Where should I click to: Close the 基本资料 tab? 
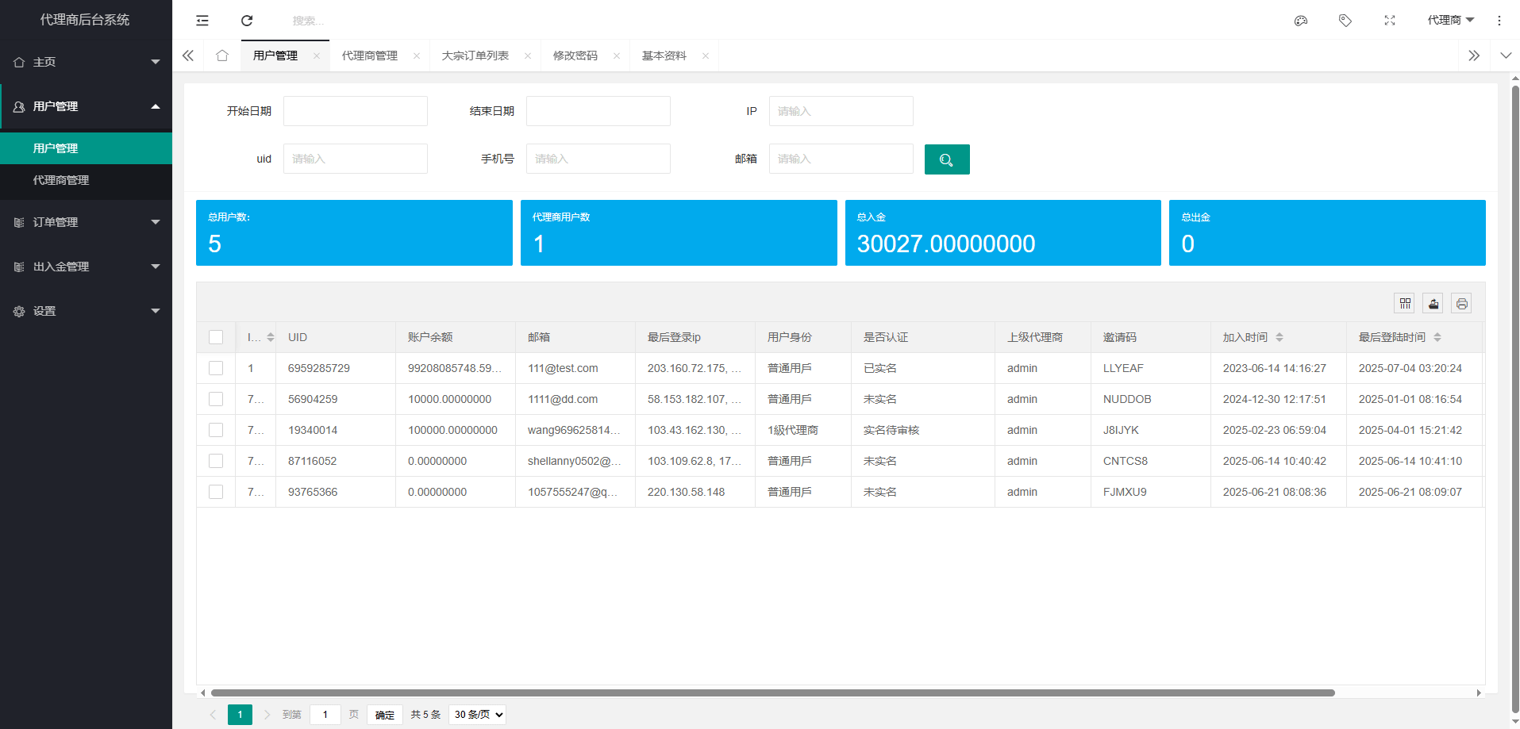click(x=706, y=56)
